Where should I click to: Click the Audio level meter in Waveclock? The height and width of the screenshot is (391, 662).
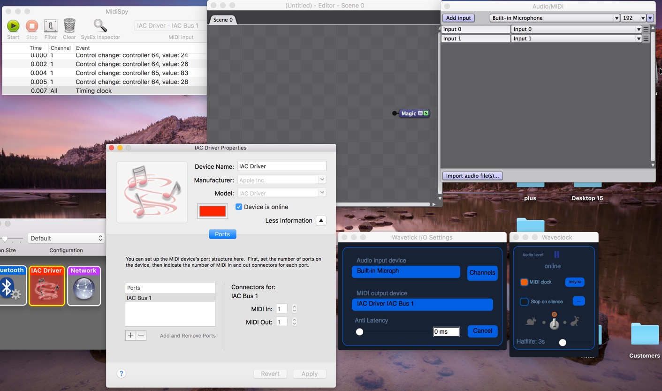557,255
